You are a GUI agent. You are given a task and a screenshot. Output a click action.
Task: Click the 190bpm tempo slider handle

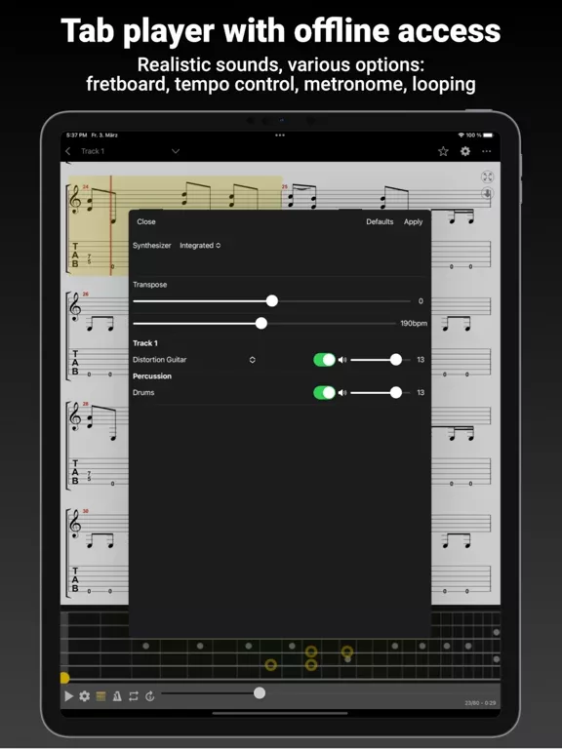[x=261, y=324]
